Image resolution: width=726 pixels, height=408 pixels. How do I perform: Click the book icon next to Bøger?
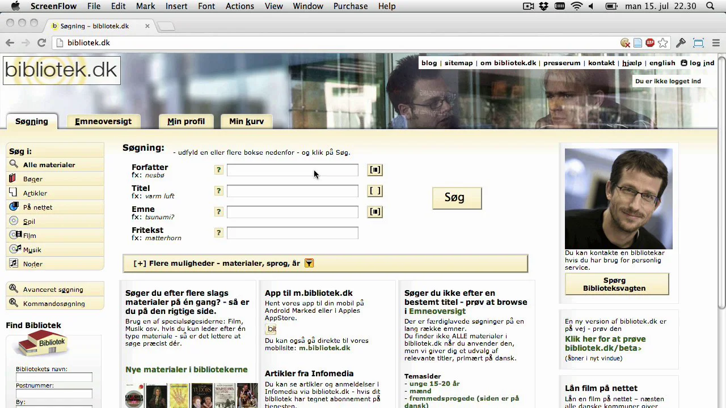pos(14,178)
